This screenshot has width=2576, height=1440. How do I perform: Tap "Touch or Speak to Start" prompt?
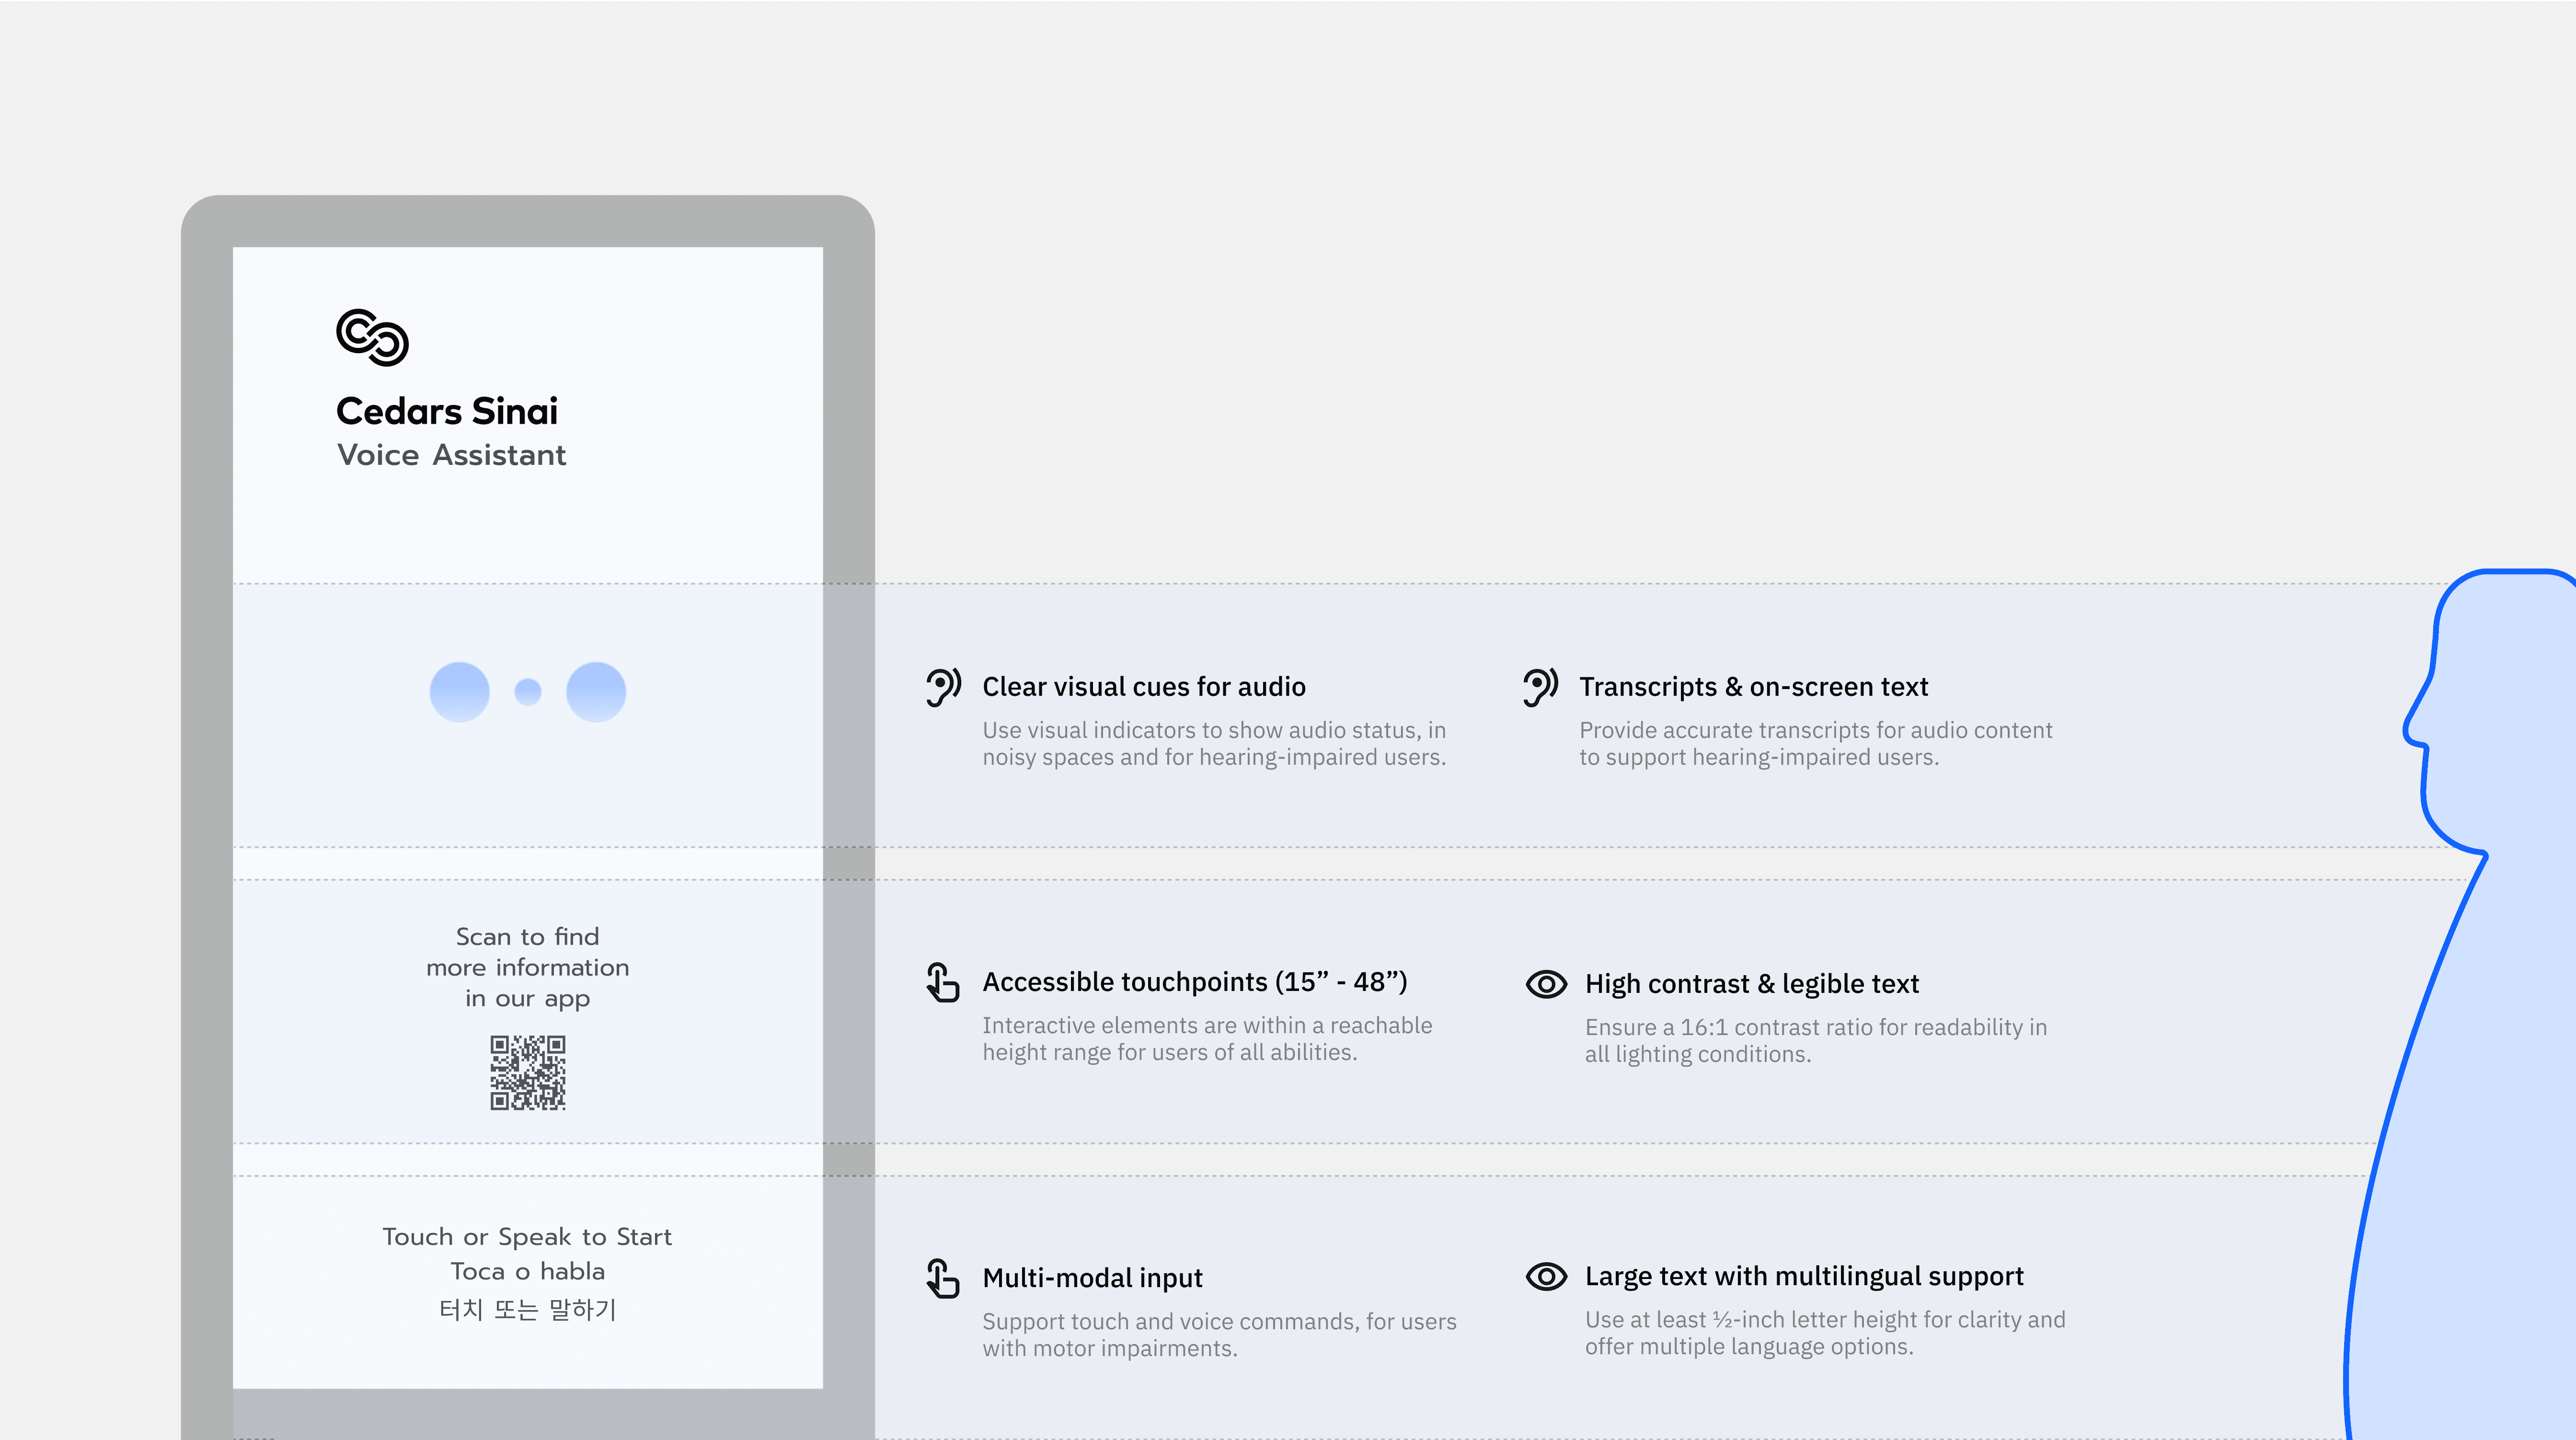coord(527,1237)
